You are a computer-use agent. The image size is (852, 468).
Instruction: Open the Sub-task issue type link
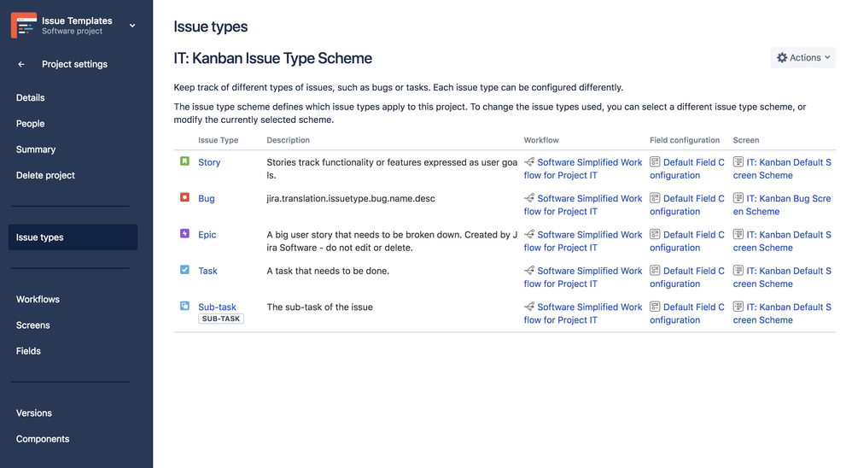point(218,307)
